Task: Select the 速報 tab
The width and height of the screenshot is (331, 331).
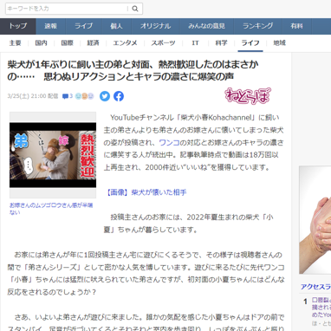Action: coord(51,26)
